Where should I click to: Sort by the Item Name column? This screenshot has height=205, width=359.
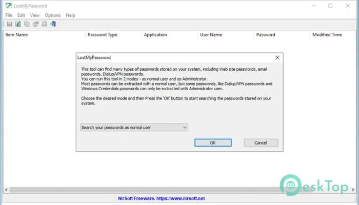(x=44, y=35)
